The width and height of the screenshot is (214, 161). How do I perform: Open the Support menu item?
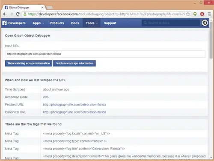110,23
